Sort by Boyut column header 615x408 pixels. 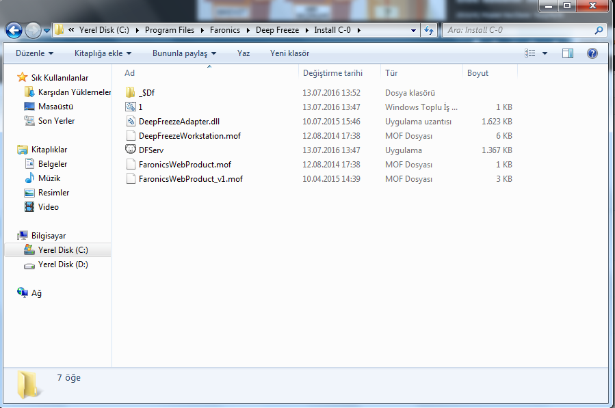tap(477, 73)
